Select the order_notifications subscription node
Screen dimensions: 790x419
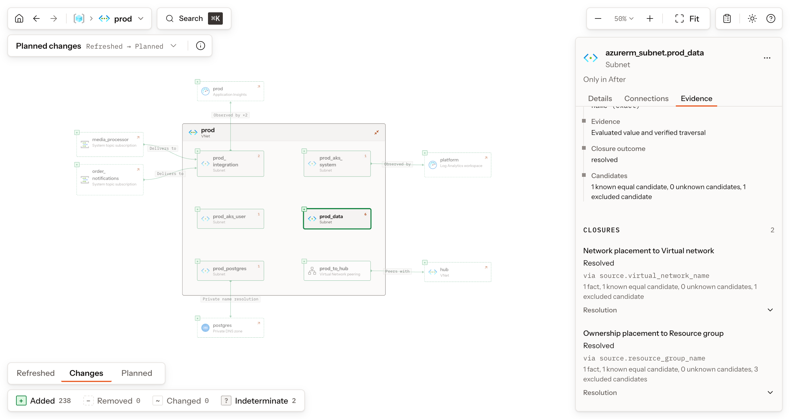coord(110,180)
